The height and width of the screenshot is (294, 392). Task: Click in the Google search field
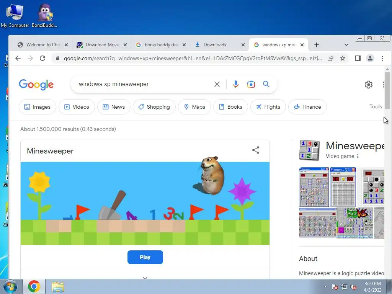pos(145,84)
